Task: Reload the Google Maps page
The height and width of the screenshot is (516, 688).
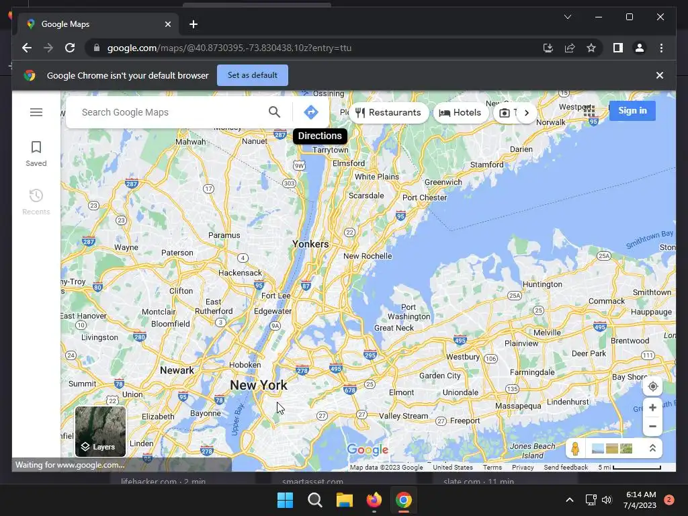Action: pyautogui.click(x=70, y=48)
